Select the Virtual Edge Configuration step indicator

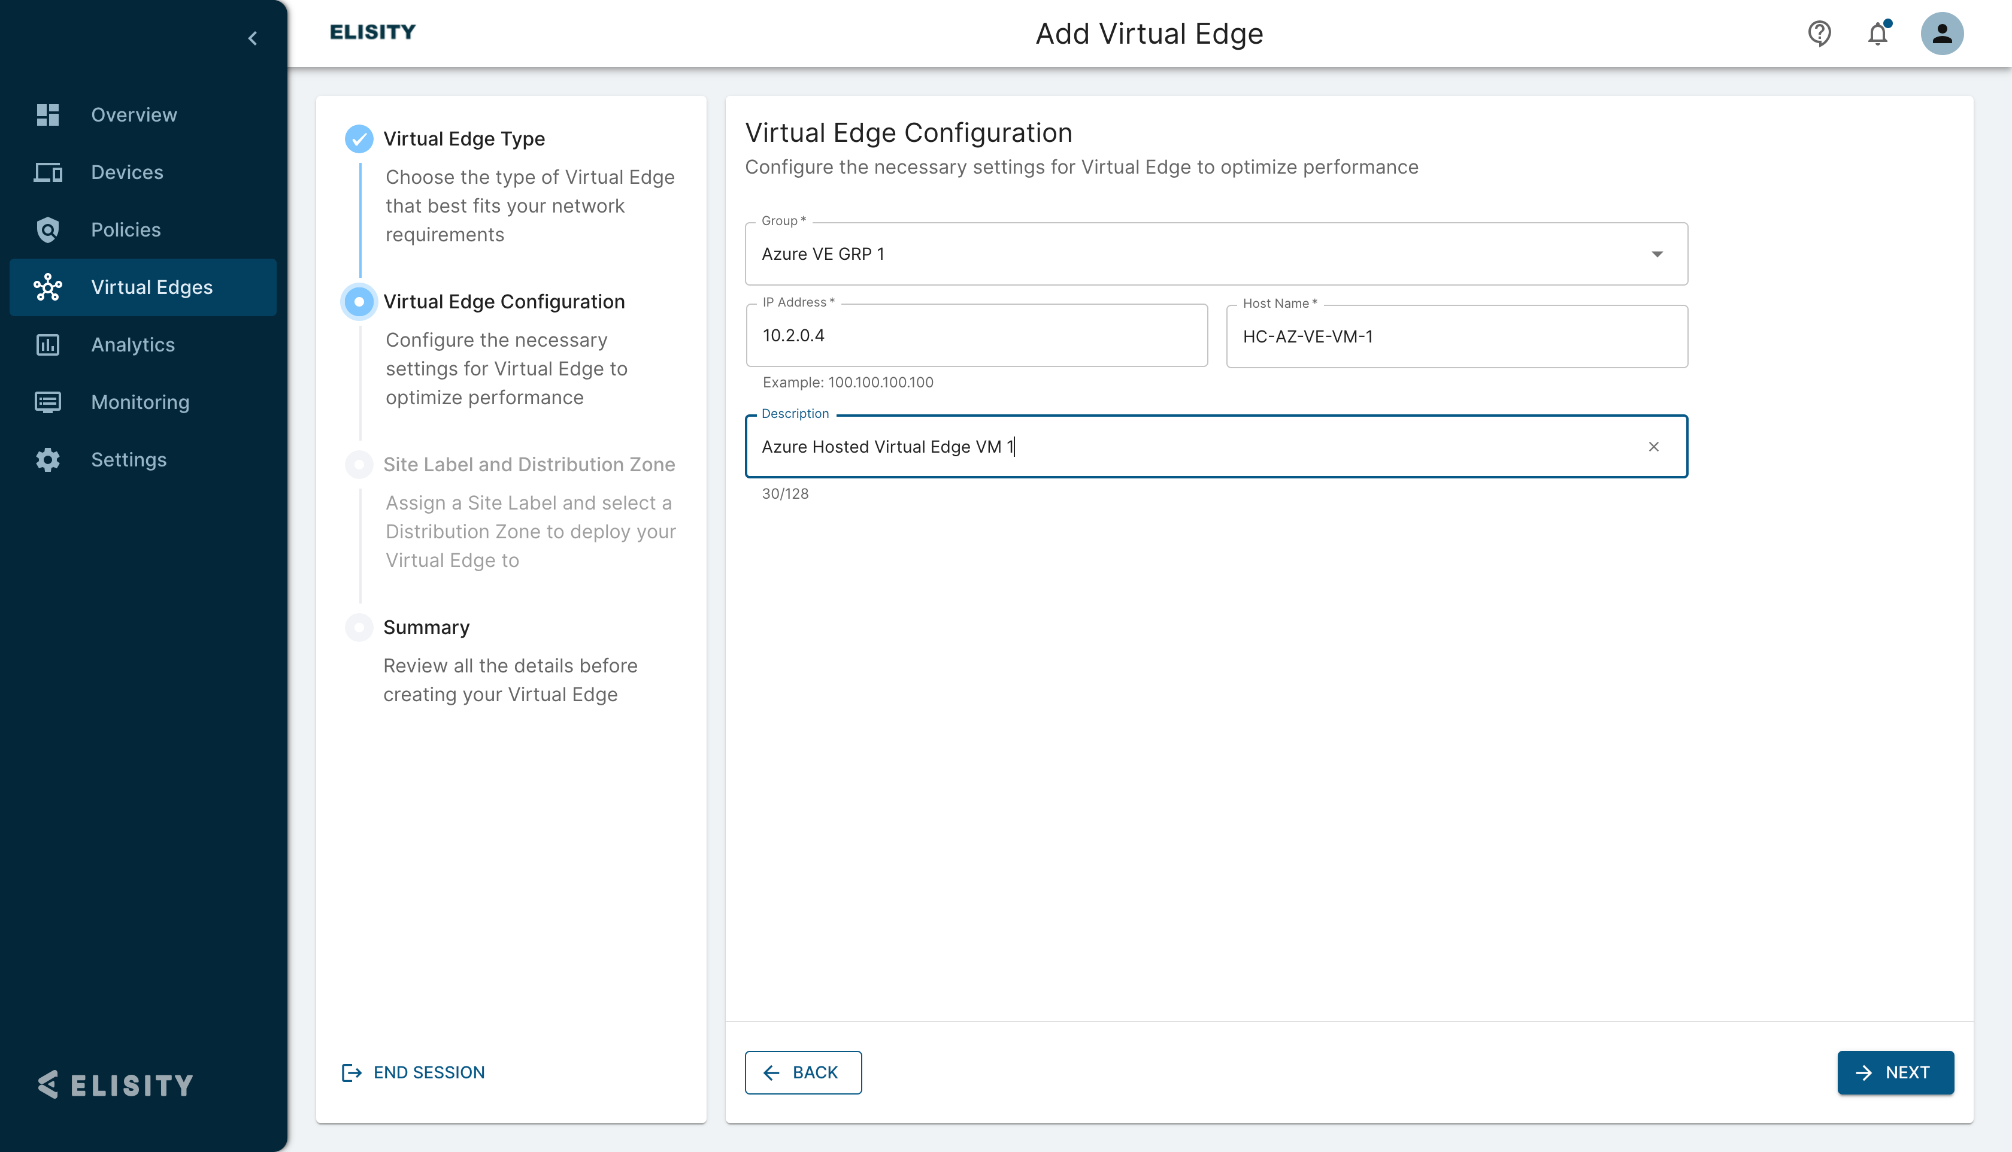click(359, 301)
